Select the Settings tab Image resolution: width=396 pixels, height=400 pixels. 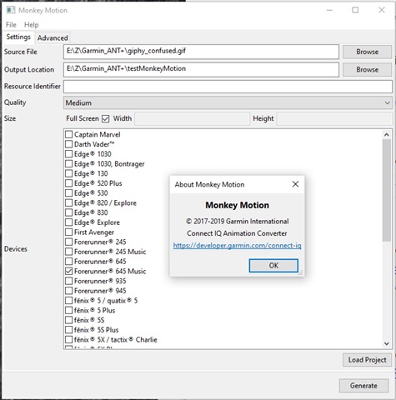pyautogui.click(x=18, y=37)
